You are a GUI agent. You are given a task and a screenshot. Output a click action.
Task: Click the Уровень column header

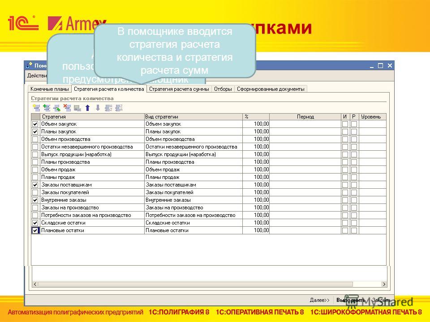(372, 117)
